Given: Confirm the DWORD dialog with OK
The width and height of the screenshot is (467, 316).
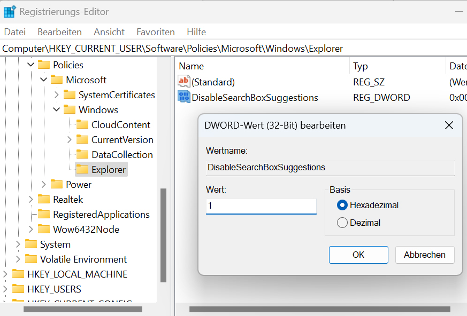Looking at the screenshot, I should pyautogui.click(x=358, y=255).
